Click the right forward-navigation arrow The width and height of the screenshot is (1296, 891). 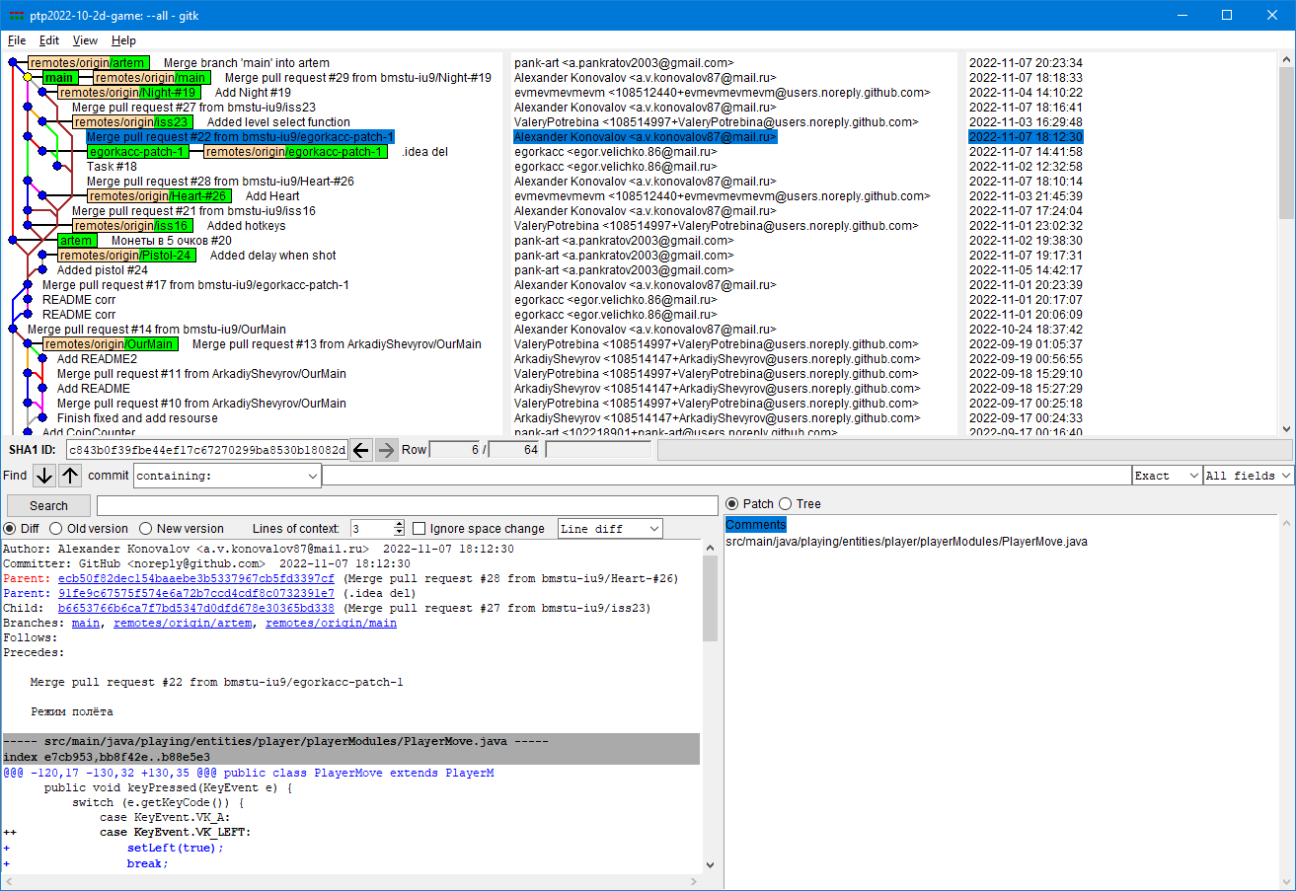pyautogui.click(x=385, y=449)
